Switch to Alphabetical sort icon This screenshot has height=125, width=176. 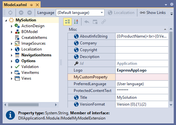[76, 22]
